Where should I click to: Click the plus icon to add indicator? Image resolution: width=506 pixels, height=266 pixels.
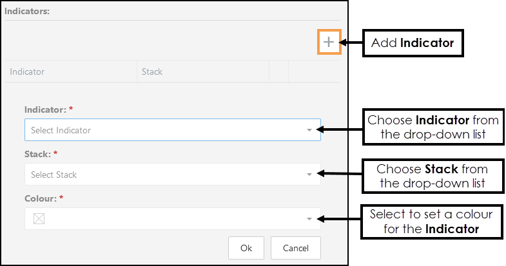point(329,43)
